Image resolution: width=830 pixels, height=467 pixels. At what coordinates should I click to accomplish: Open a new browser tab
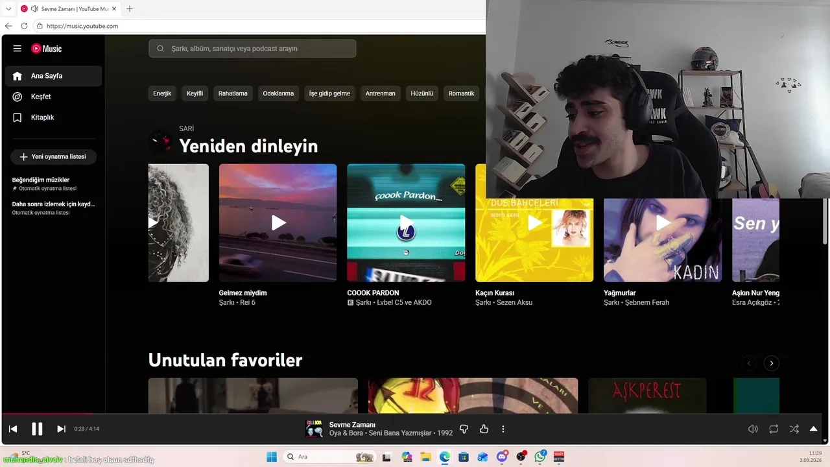[129, 8]
